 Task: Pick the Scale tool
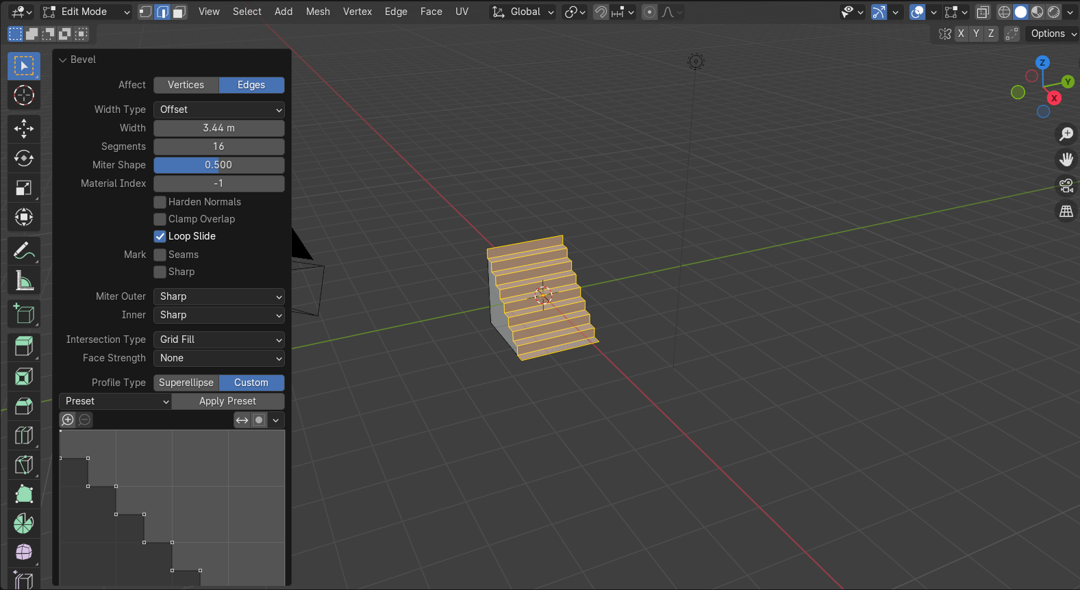[x=24, y=188]
